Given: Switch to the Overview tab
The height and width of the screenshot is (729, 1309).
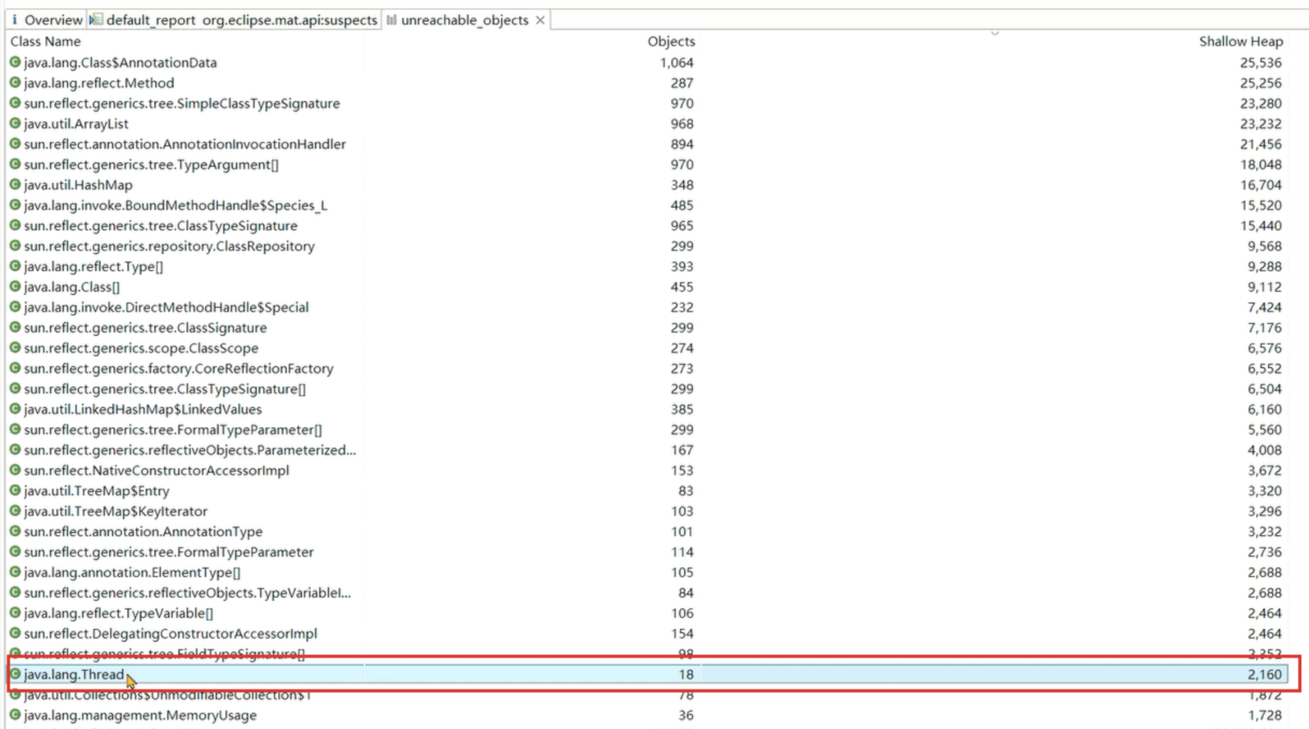Looking at the screenshot, I should [53, 20].
